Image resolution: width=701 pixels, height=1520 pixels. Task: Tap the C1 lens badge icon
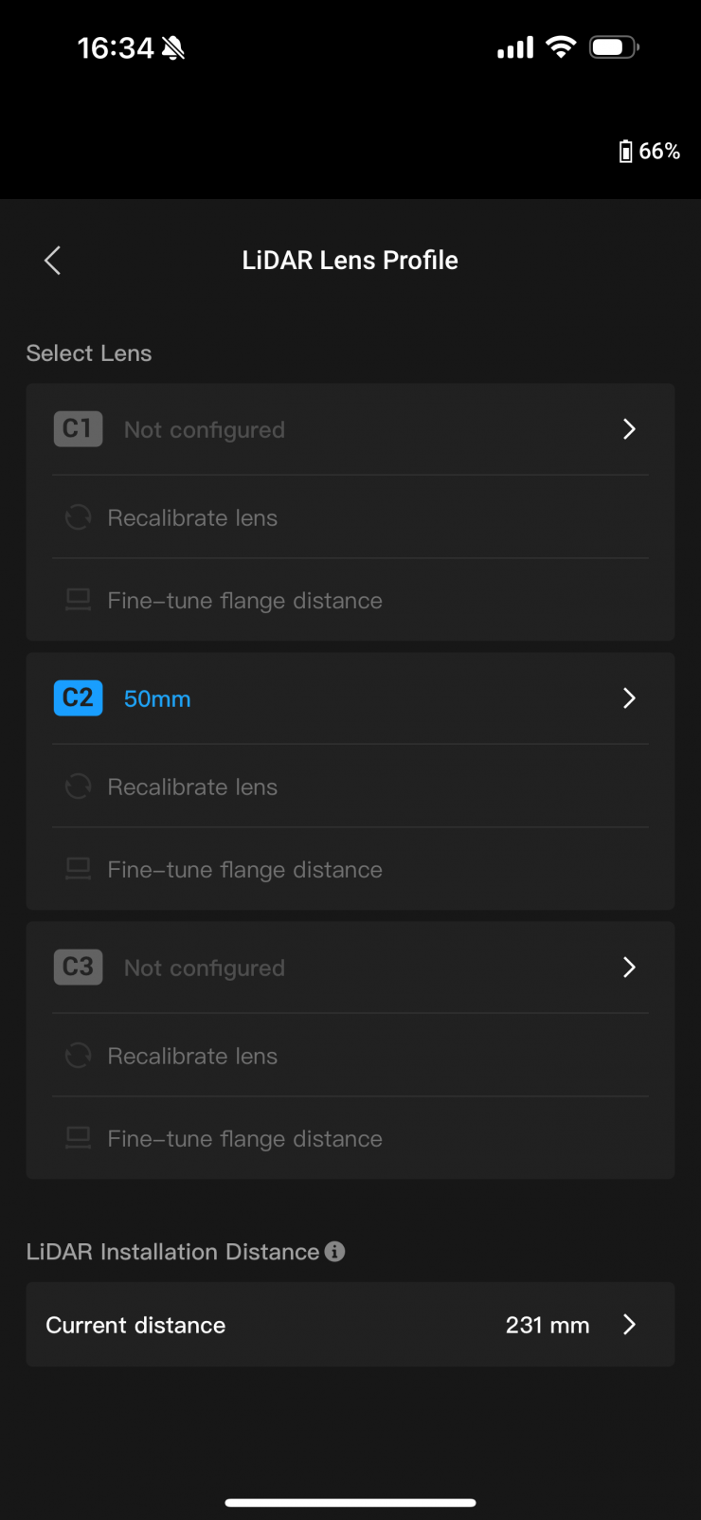point(78,429)
